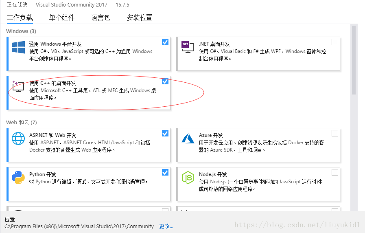Viewport: 365px width, 233px height.
Task: Click the Python description 对 Python 进行编辑 text
Action: point(88,182)
